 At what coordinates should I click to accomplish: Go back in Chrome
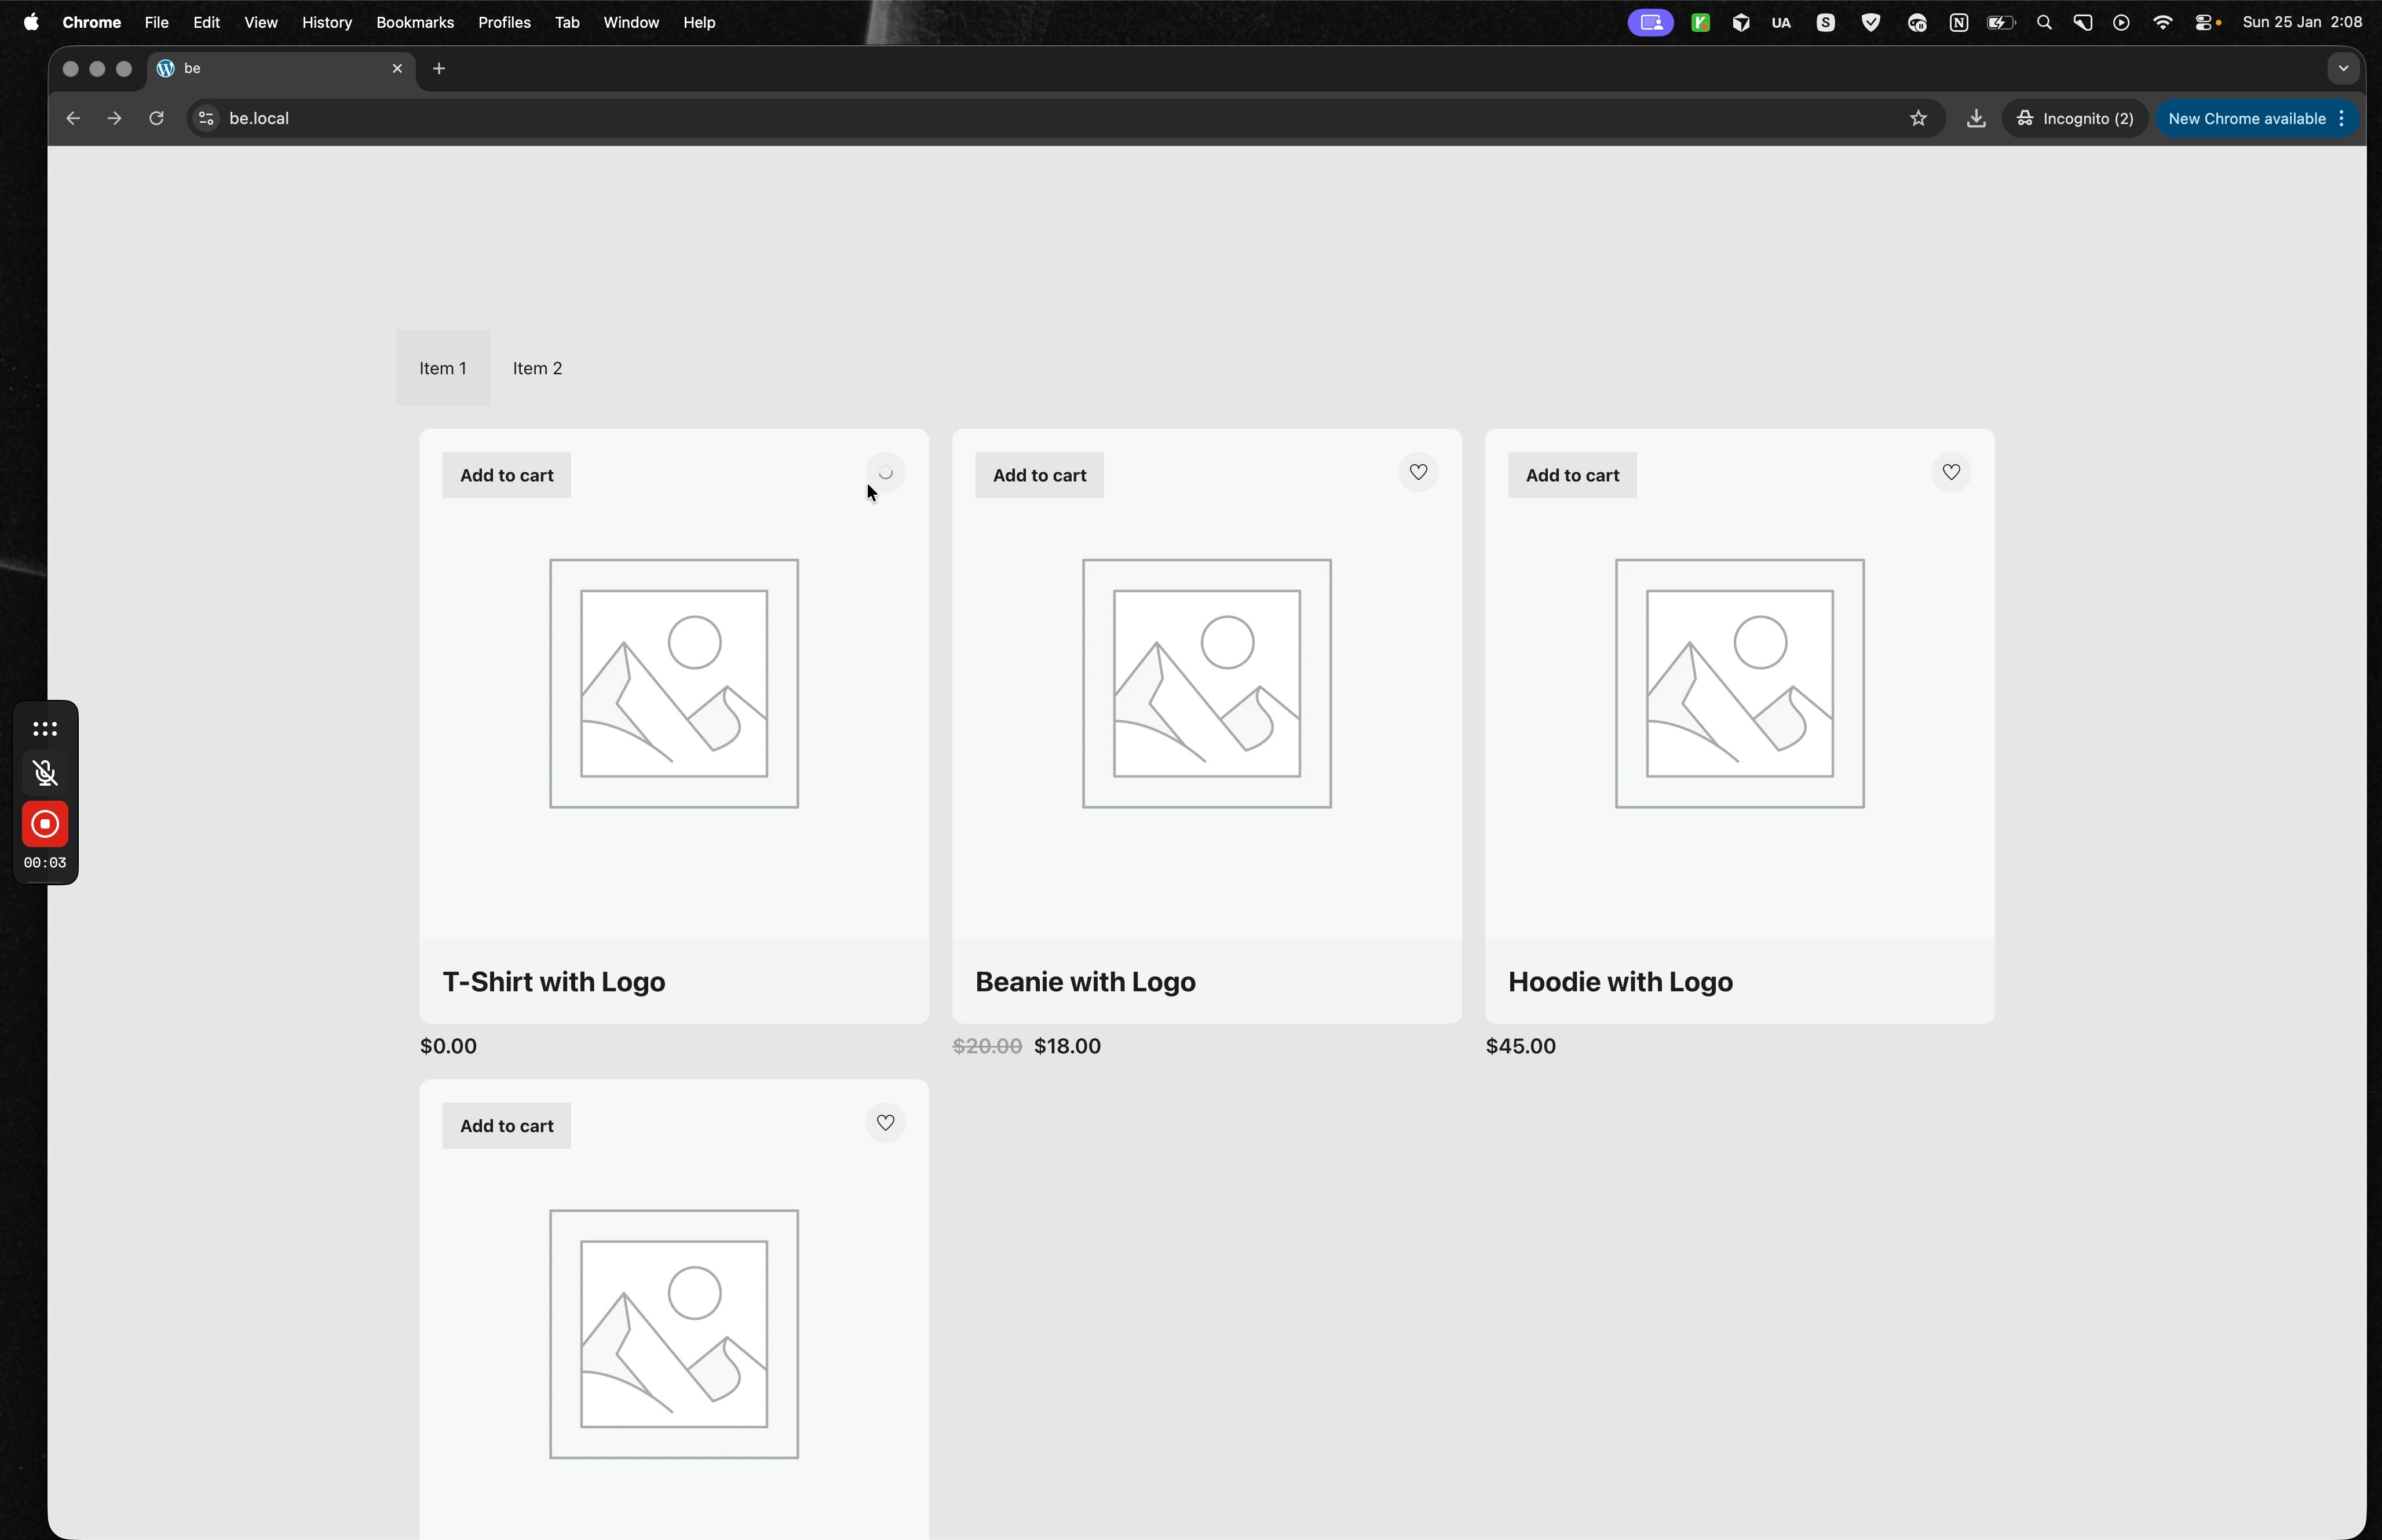tap(72, 118)
